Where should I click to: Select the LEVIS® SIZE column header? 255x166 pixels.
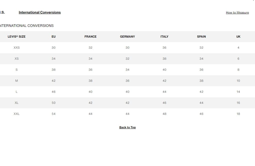16,37
